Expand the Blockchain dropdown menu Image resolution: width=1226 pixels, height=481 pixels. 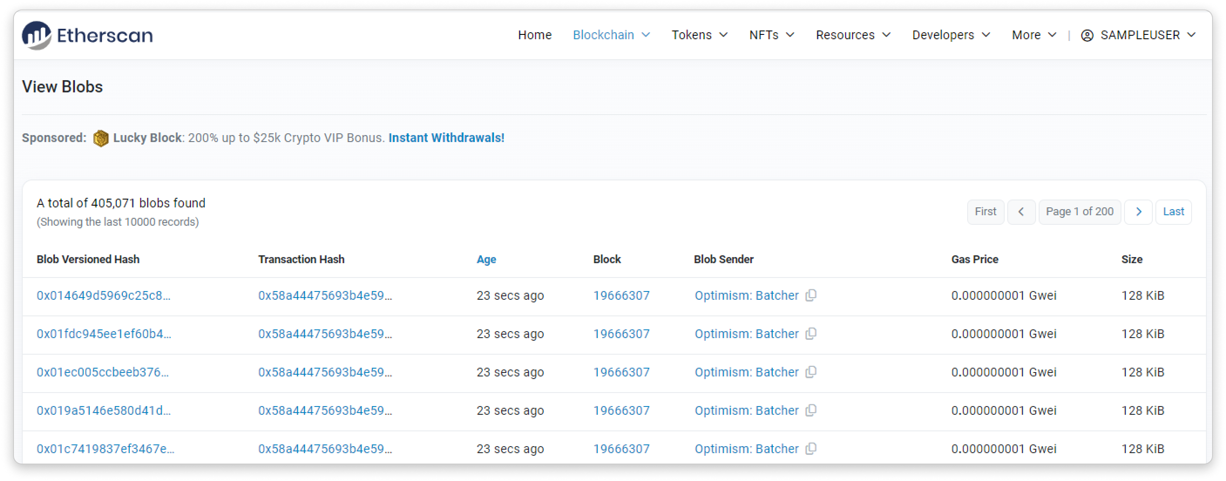611,35
